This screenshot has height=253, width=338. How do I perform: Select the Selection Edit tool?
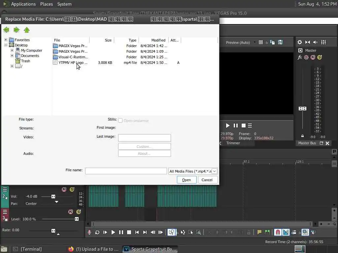click(x=190, y=232)
